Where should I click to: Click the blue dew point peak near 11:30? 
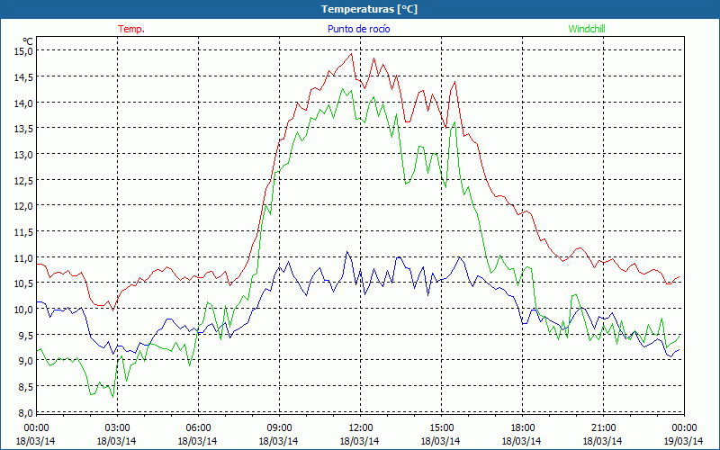tap(346, 252)
